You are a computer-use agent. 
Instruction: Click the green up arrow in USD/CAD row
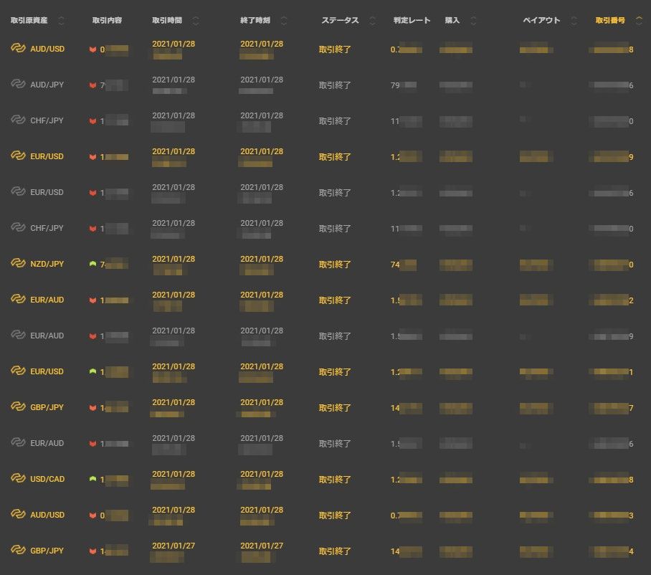(x=92, y=480)
